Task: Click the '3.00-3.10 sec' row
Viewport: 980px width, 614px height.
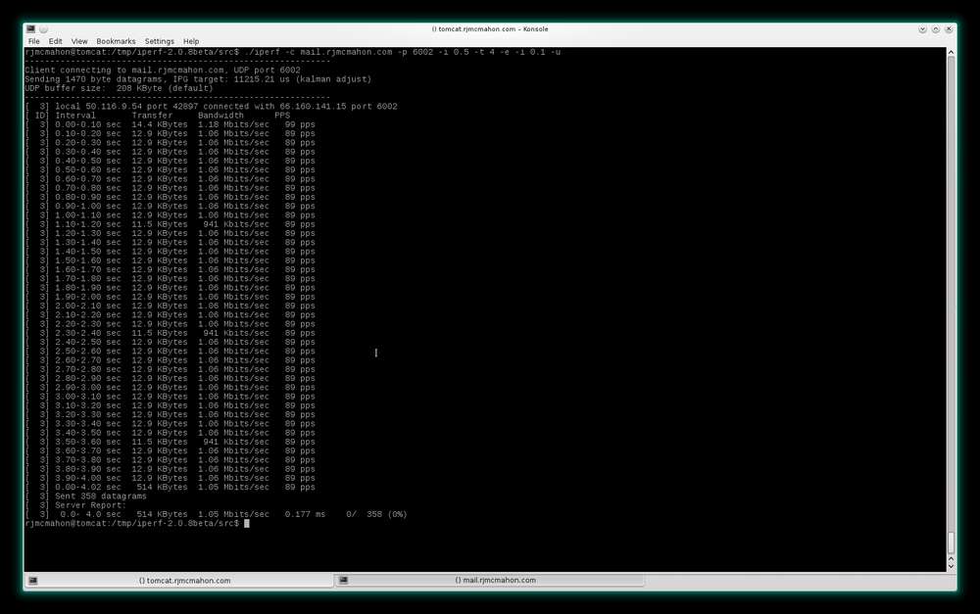Action: (170, 397)
